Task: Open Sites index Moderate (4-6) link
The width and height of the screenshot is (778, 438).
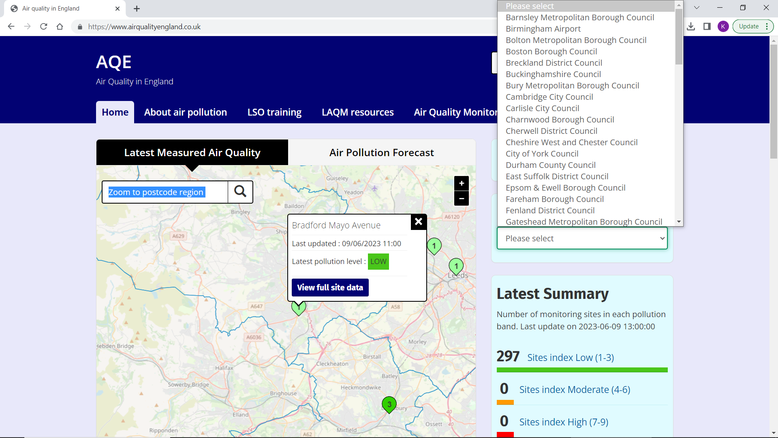Action: (574, 390)
